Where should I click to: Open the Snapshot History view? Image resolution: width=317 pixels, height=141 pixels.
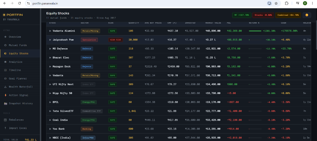coord(20,103)
